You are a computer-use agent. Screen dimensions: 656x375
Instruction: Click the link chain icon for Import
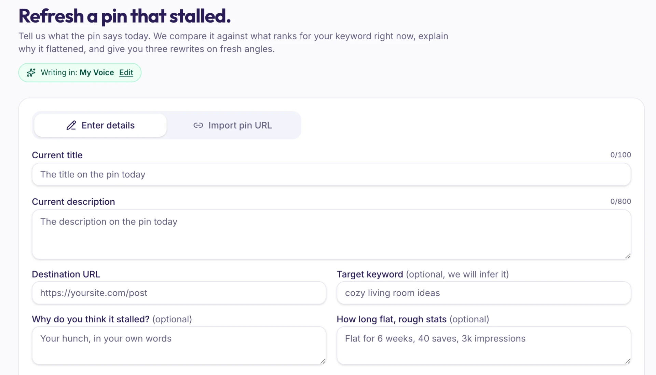coord(198,125)
